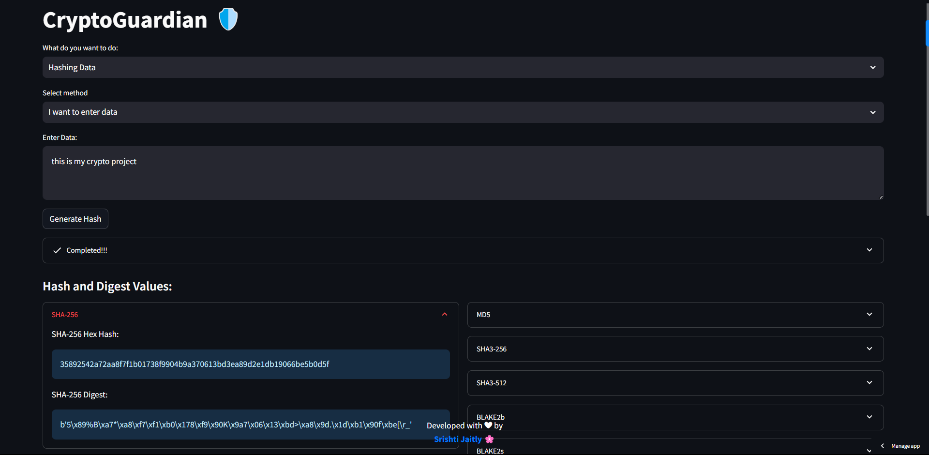Open the 'Select method' dropdown
This screenshot has height=455, width=929.
(463, 112)
